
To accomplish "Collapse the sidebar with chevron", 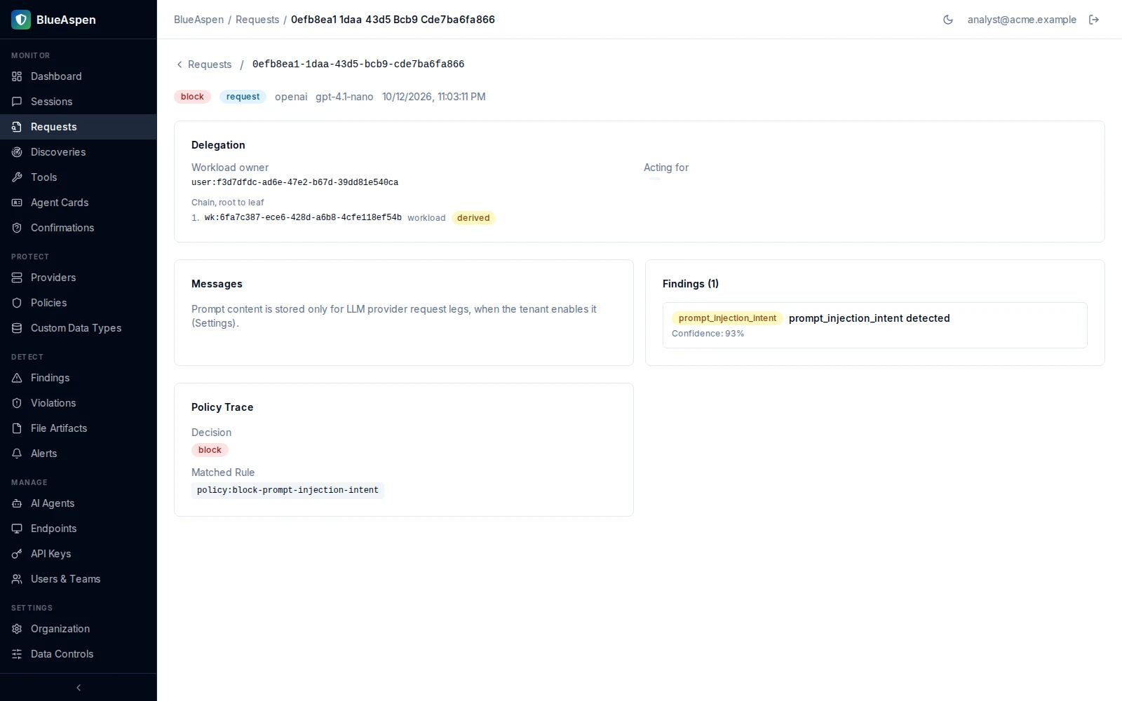I will pyautogui.click(x=79, y=688).
